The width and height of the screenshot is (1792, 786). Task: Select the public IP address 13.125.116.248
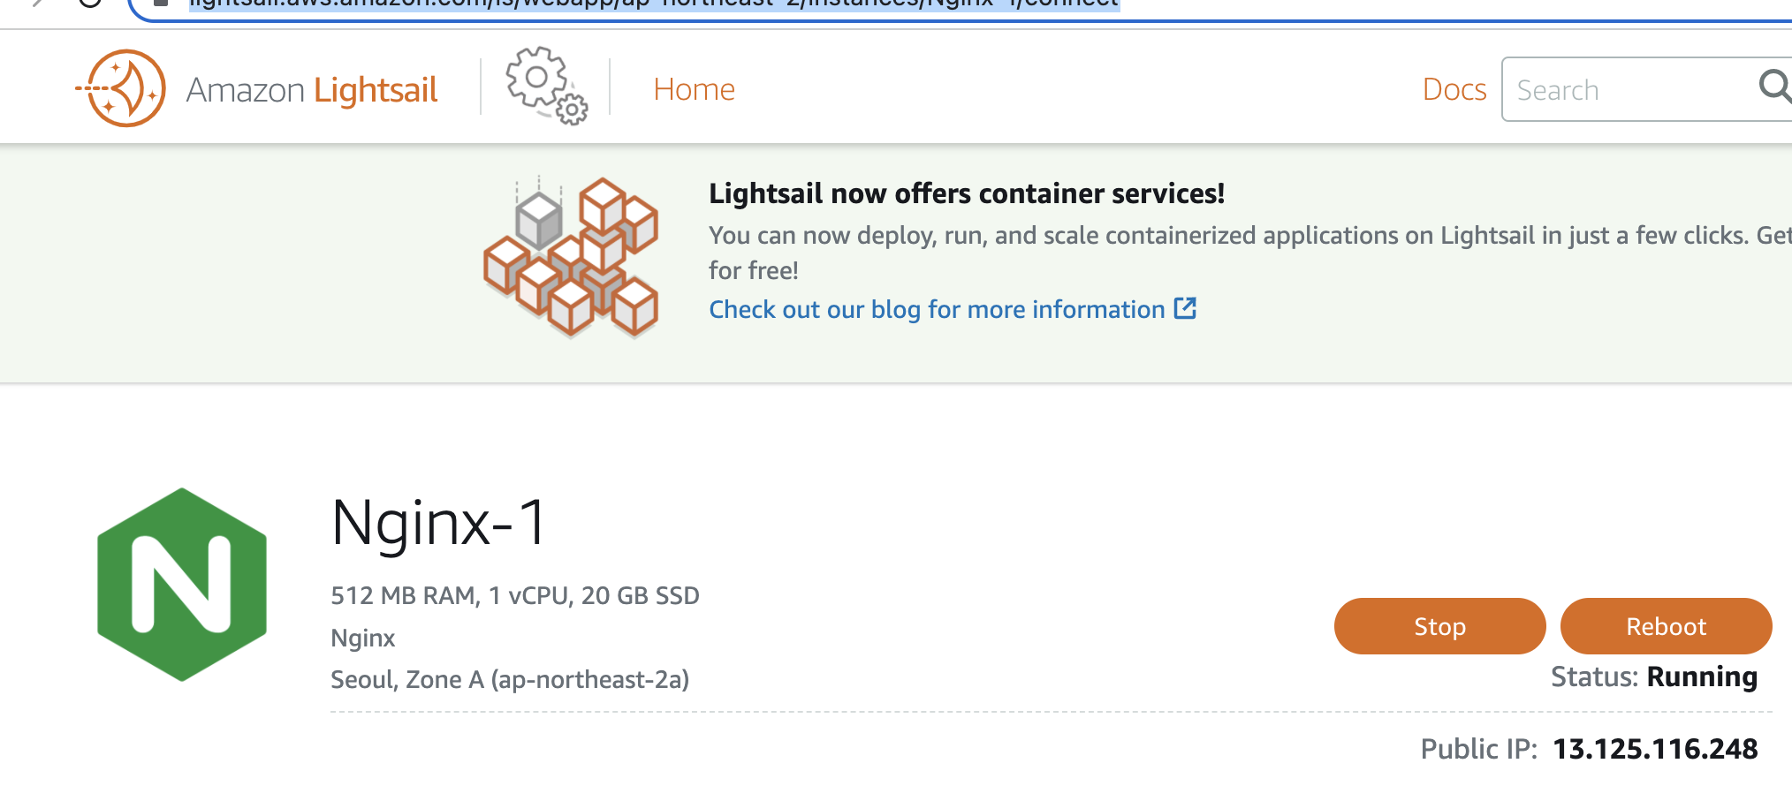(1655, 749)
